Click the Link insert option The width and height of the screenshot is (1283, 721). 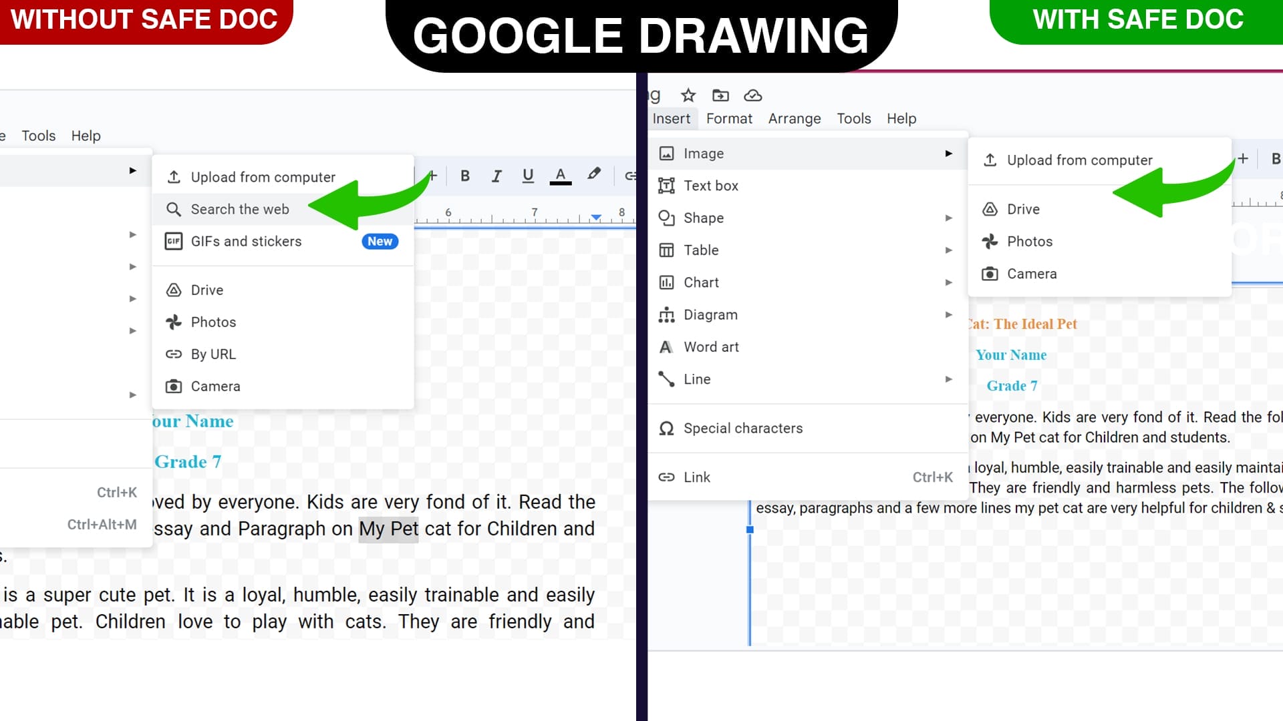click(x=697, y=477)
